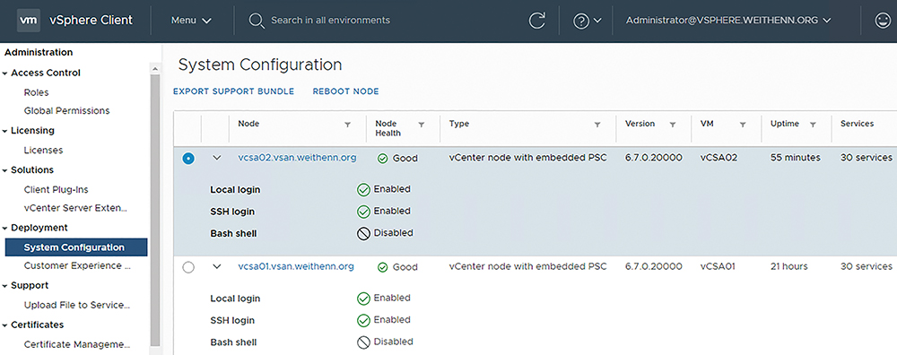Open Licenses in the sidebar
Viewport: 897px width, 355px height.
(x=43, y=150)
